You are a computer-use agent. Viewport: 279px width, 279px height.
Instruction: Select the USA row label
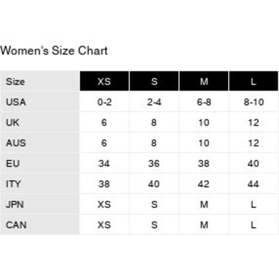click(16, 102)
